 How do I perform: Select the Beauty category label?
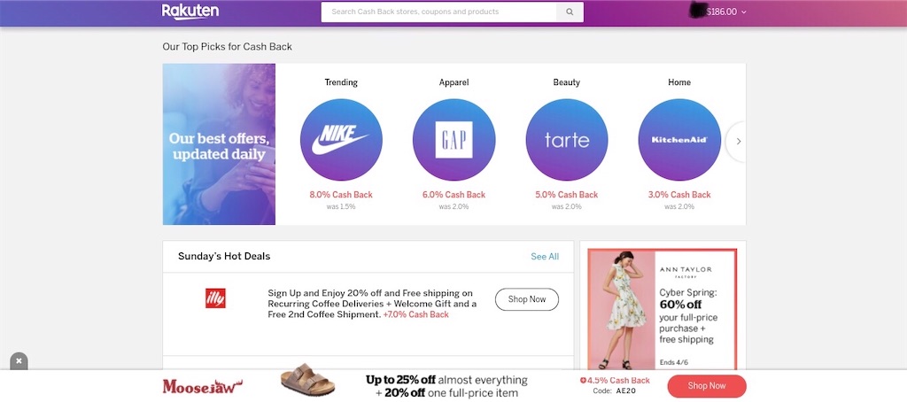(x=567, y=82)
